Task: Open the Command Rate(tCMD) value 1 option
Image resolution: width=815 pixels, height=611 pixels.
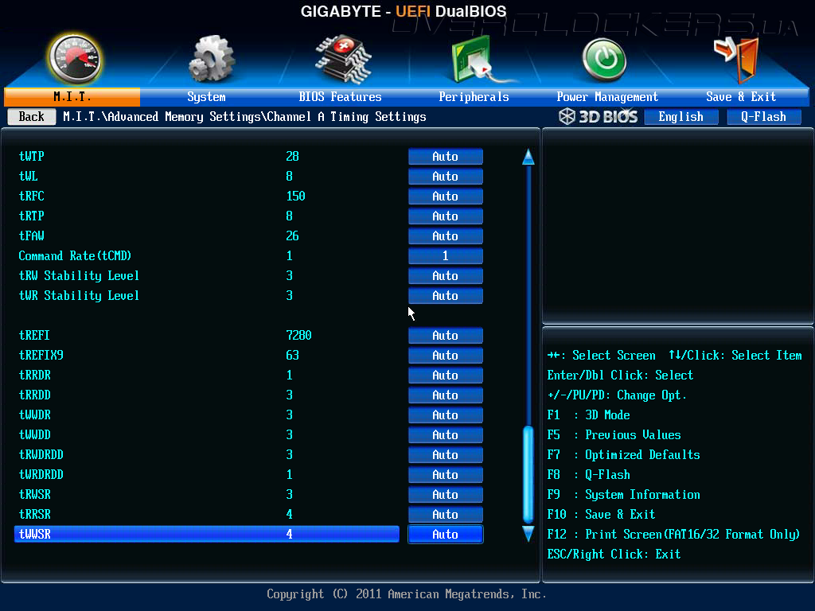Action: point(446,255)
